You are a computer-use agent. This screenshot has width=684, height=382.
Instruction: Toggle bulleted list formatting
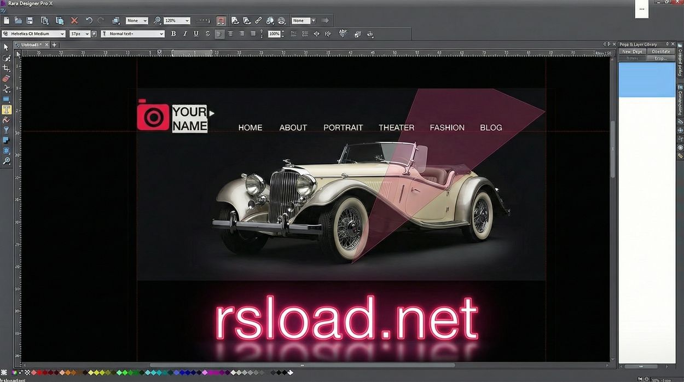[294, 34]
